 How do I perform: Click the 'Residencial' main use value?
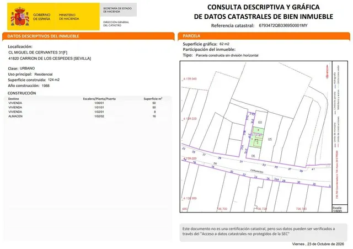tap(44, 74)
